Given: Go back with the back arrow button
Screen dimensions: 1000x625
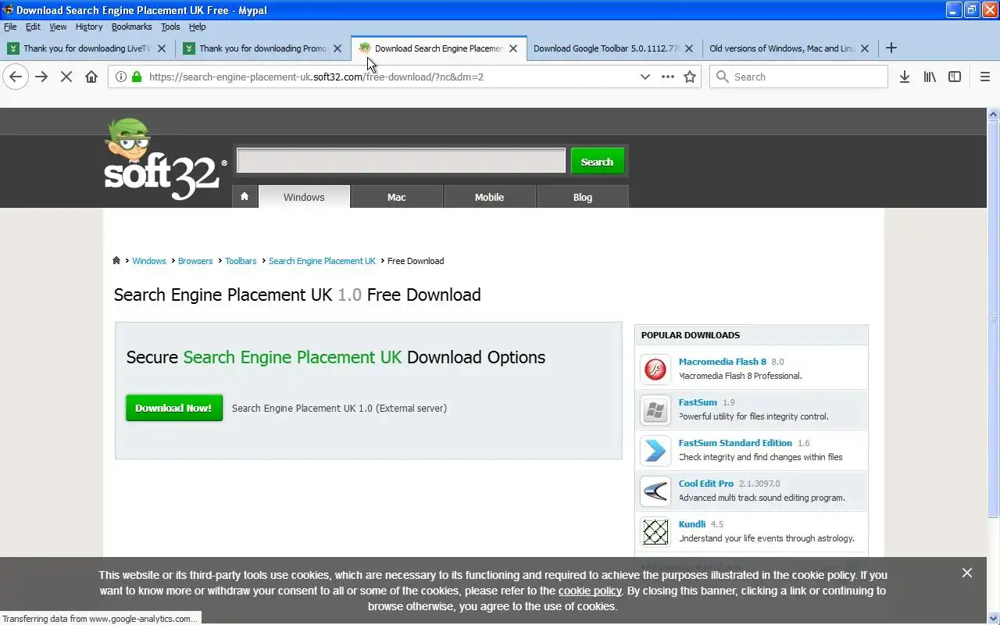Looking at the screenshot, I should pyautogui.click(x=16, y=77).
